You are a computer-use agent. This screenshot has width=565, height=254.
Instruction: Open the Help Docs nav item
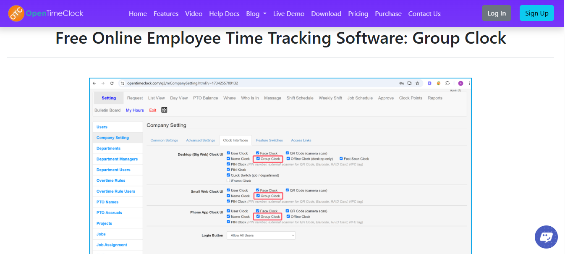(224, 13)
